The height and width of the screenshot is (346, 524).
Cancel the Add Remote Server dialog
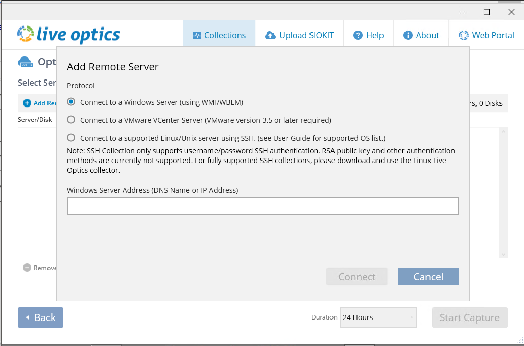(428, 276)
